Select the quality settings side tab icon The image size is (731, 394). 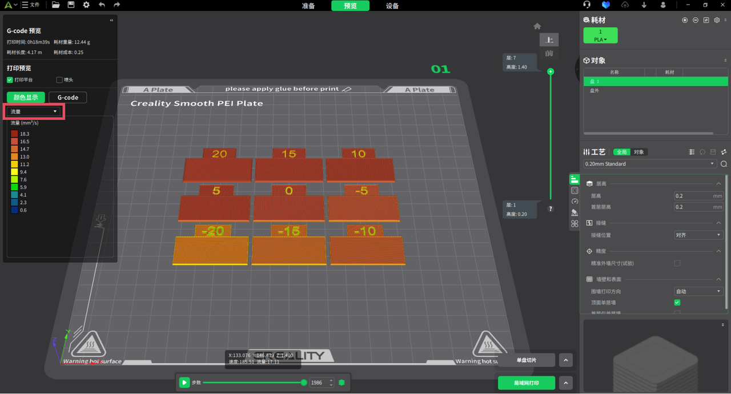coord(575,179)
